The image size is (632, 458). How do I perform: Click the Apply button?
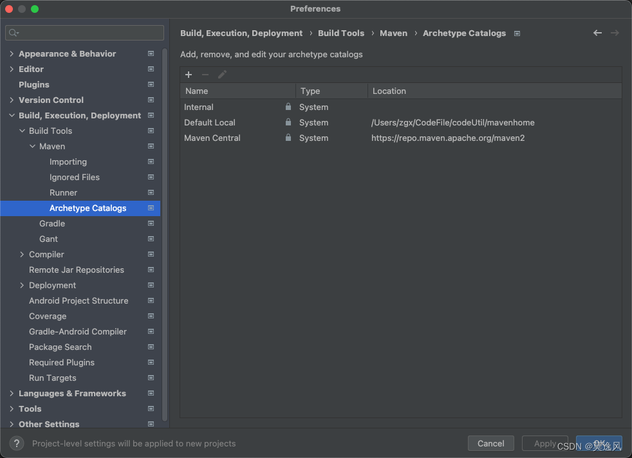(545, 443)
